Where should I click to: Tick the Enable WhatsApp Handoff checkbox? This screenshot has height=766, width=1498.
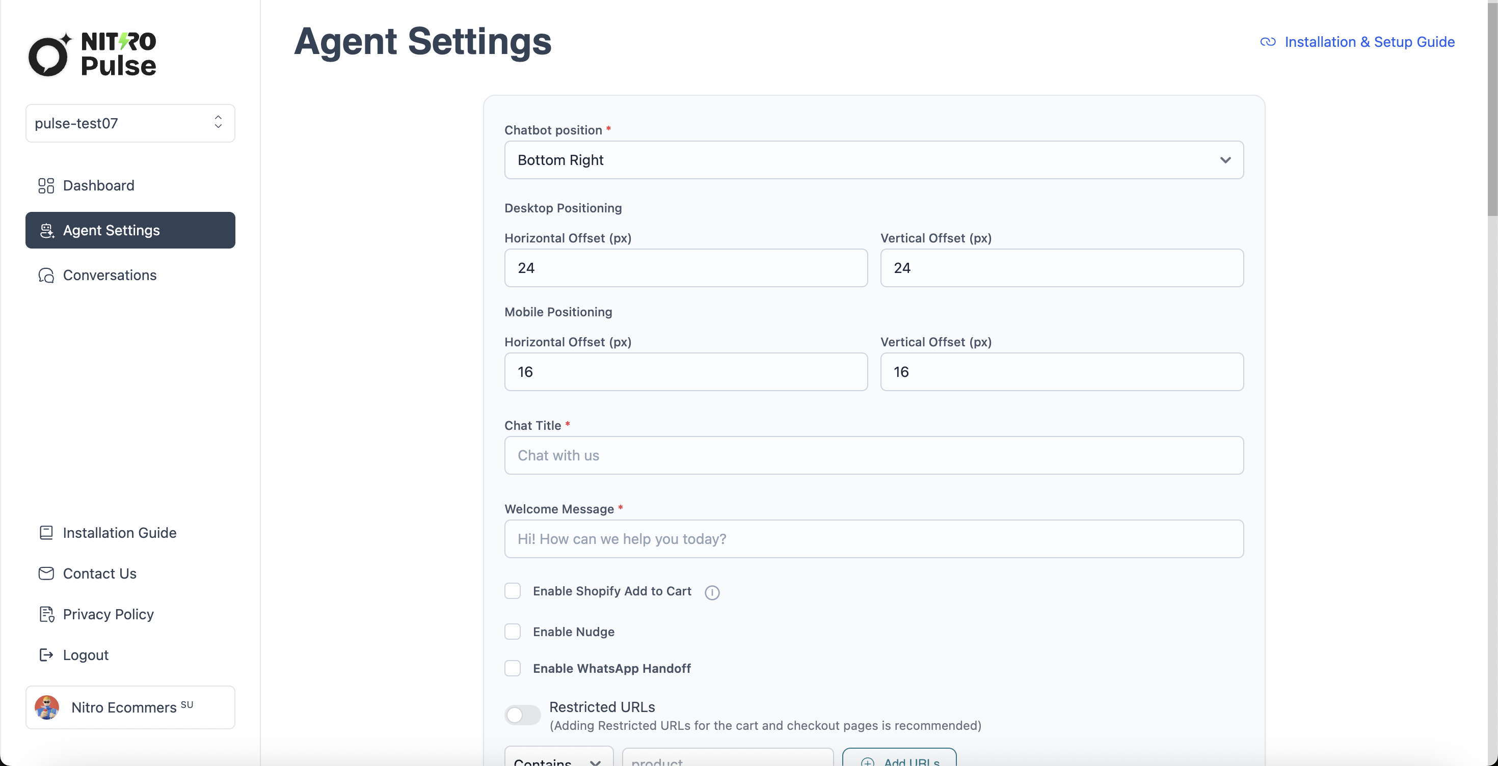[512, 668]
